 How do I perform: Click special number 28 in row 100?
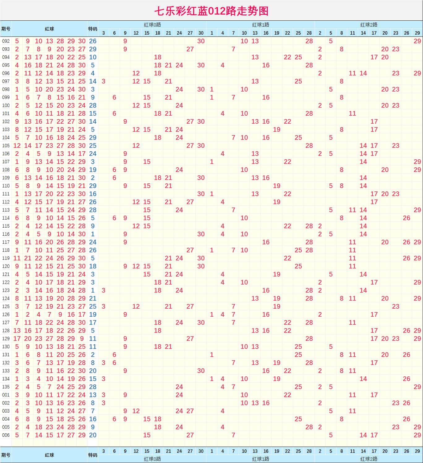coord(93,105)
